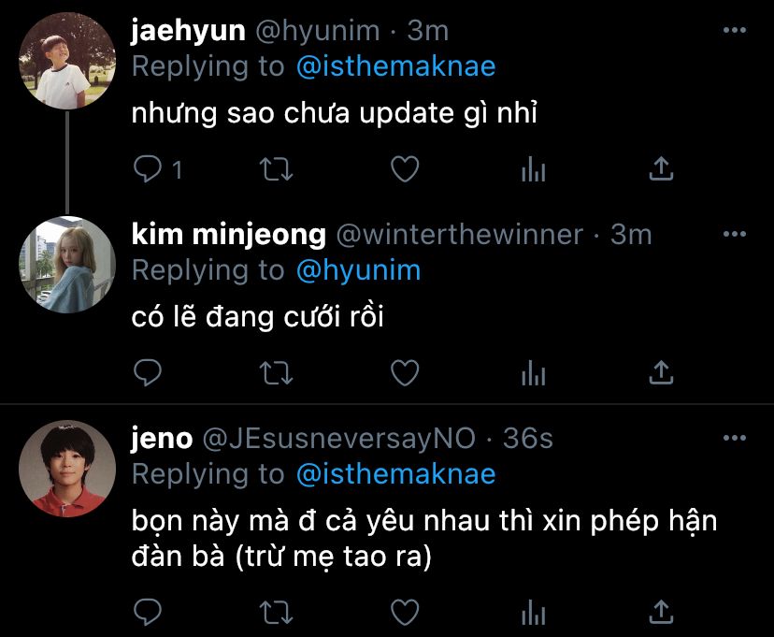Viewport: 774px width, 637px height.
Task: Reply to kim minjeong's tweet
Action: click(147, 372)
